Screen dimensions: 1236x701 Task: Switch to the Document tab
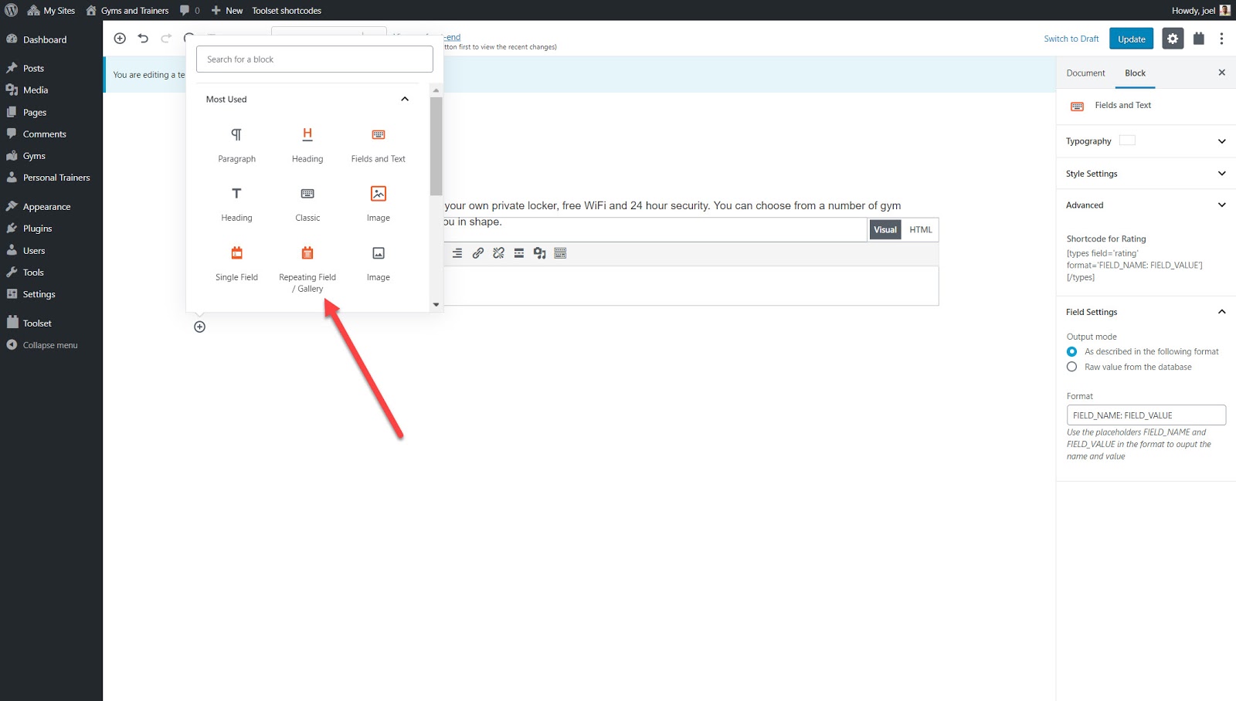click(1085, 73)
